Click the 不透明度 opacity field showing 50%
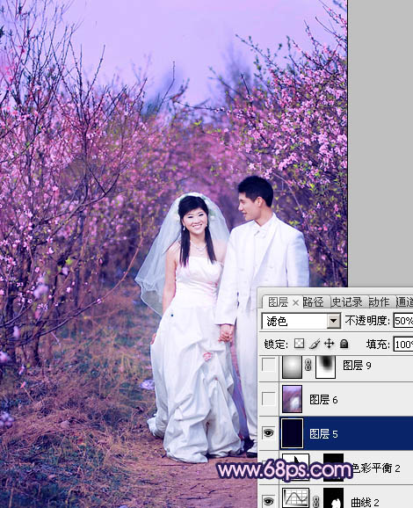 tap(403, 321)
